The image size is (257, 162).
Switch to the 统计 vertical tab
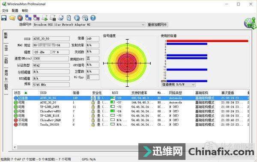point(6,47)
